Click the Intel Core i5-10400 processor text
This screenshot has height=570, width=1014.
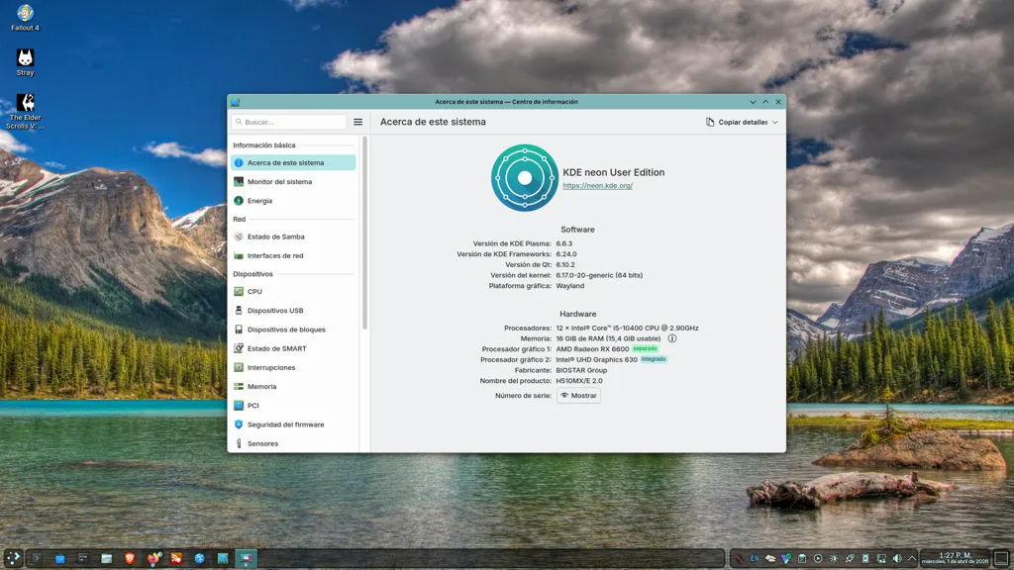coord(627,329)
